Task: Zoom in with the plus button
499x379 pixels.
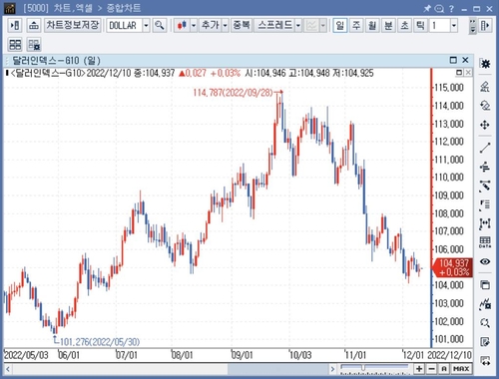Action: pyautogui.click(x=419, y=369)
